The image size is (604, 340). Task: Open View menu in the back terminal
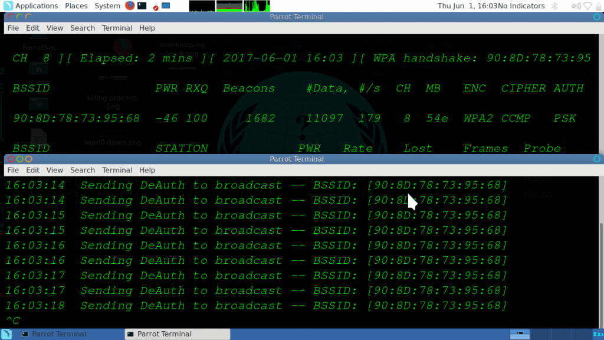[54, 28]
